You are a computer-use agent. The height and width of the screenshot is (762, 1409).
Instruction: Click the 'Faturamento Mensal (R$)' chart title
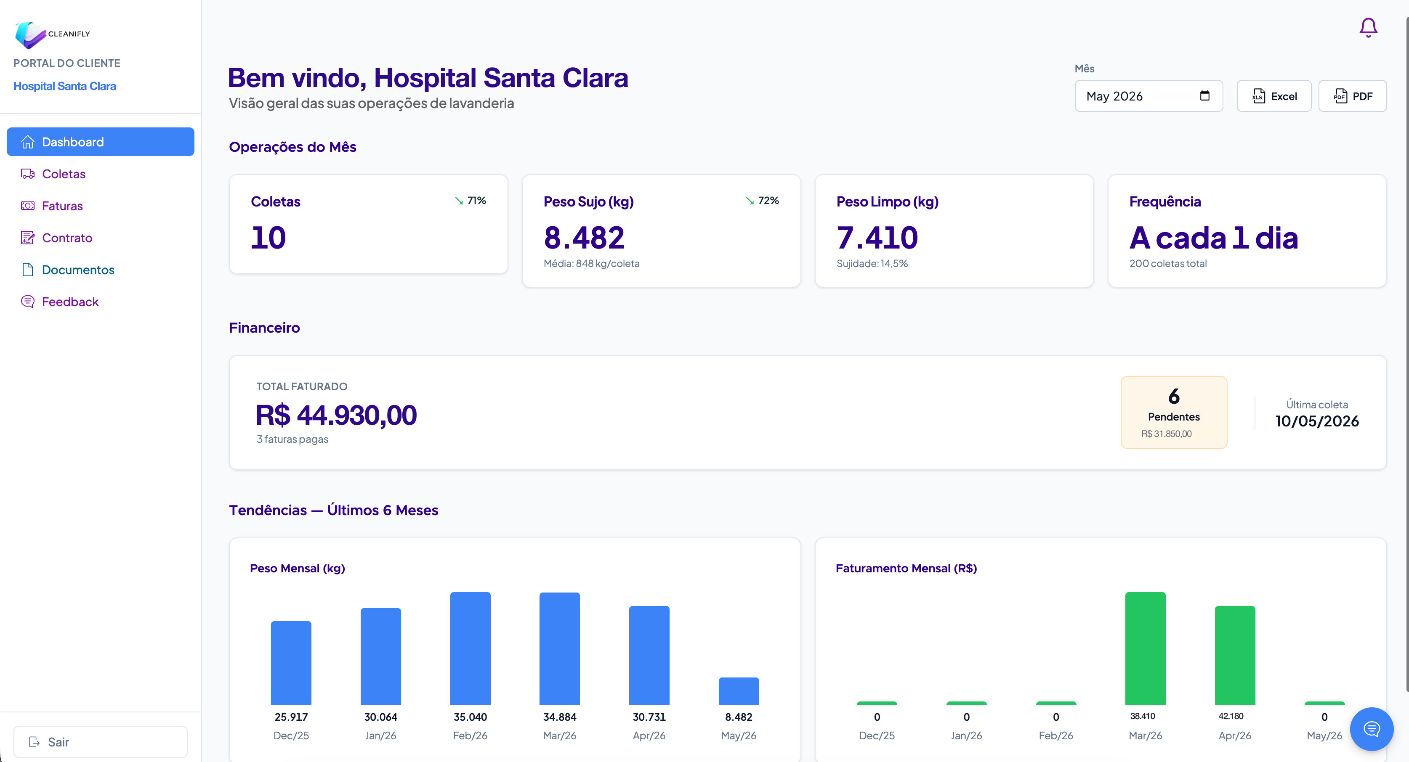pyautogui.click(x=907, y=569)
